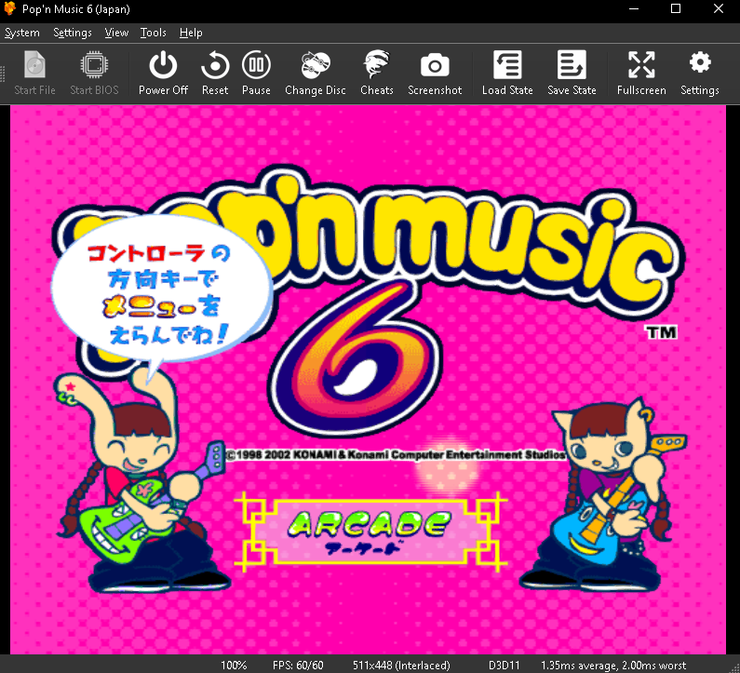Click the large number 6 logo
This screenshot has width=740, height=673.
tap(357, 357)
